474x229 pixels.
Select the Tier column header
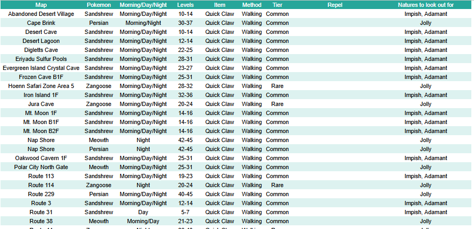[277, 5]
